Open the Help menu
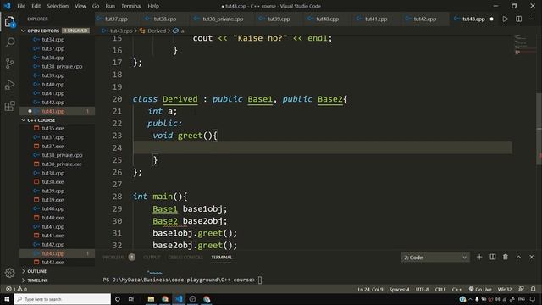Image resolution: width=542 pixels, height=305 pixels. click(153, 6)
